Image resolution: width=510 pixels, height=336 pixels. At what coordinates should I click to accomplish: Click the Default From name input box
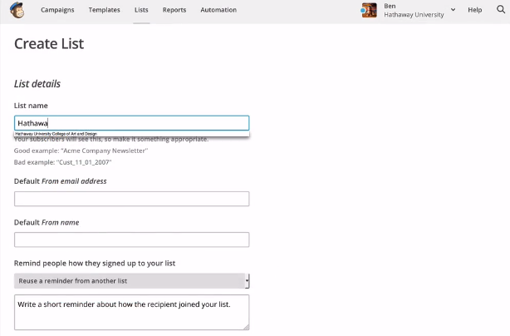(131, 240)
